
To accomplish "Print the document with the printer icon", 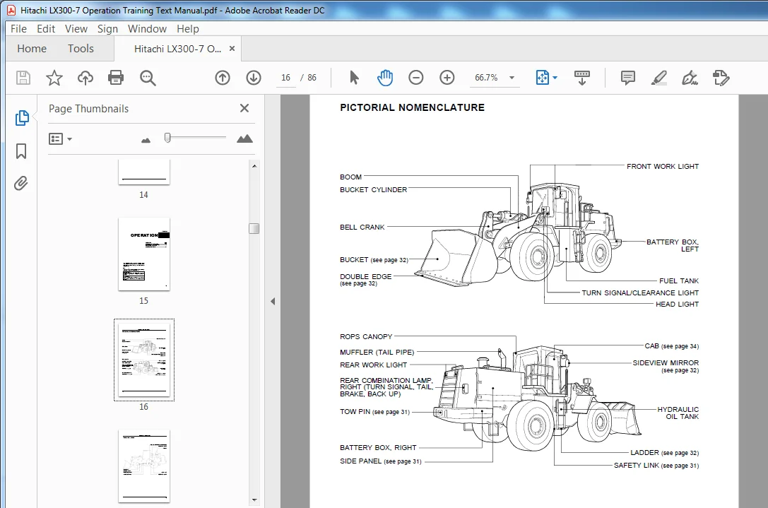I will click(116, 78).
